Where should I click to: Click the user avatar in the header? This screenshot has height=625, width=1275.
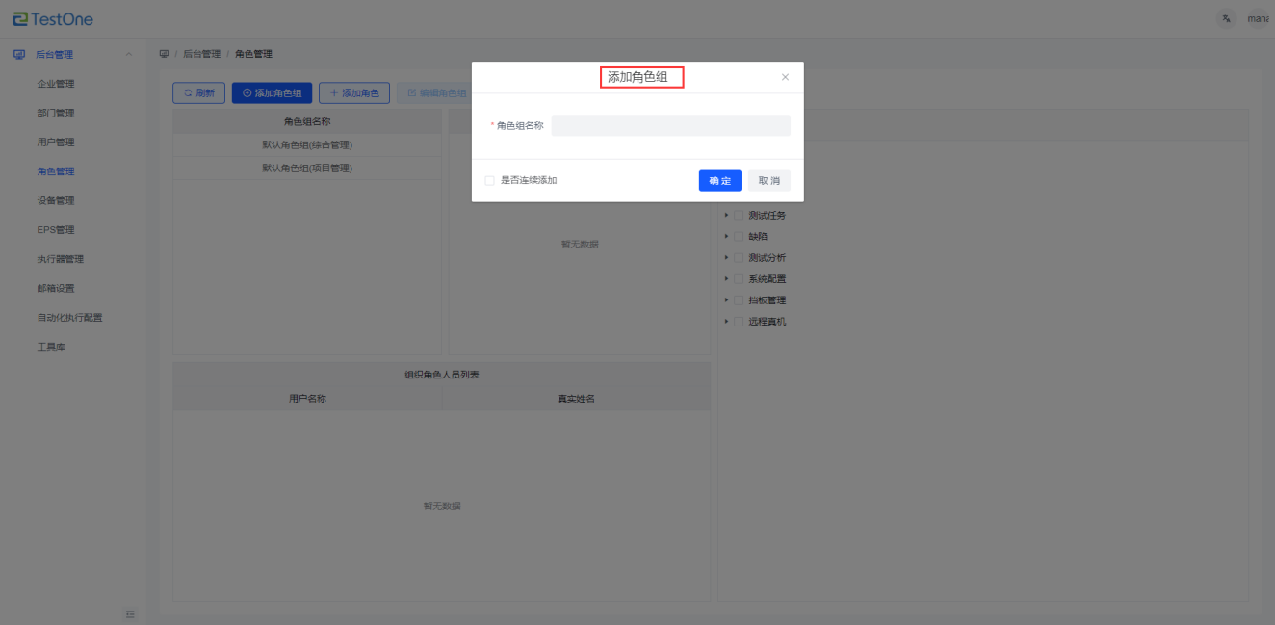1258,18
